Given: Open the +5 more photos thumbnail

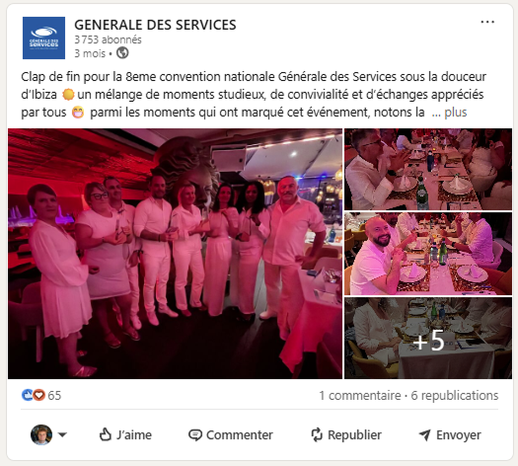Looking at the screenshot, I should (428, 338).
